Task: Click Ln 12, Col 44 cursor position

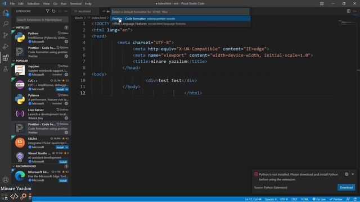Action: 253,199
